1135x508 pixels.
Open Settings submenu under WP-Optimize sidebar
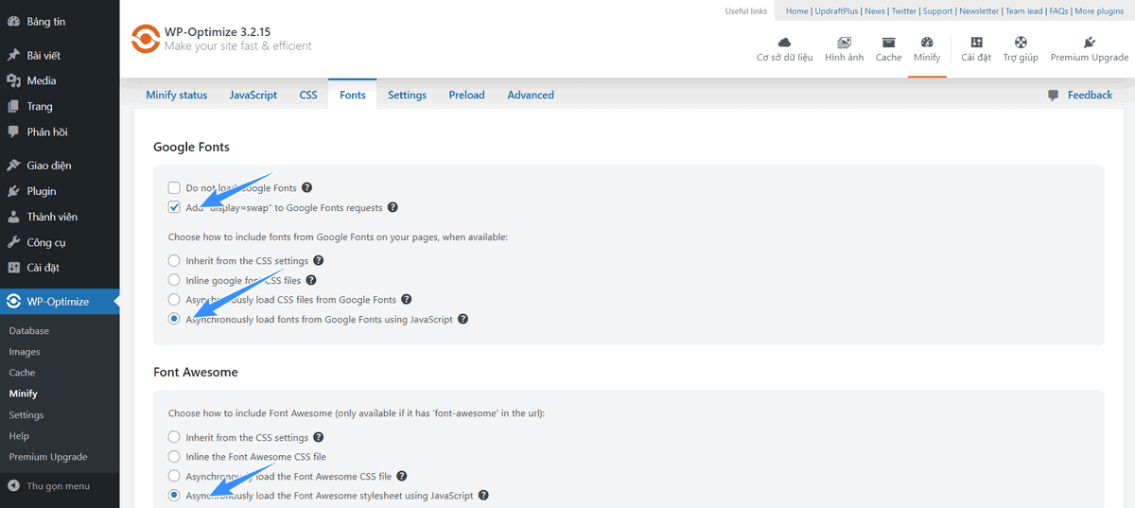click(26, 415)
